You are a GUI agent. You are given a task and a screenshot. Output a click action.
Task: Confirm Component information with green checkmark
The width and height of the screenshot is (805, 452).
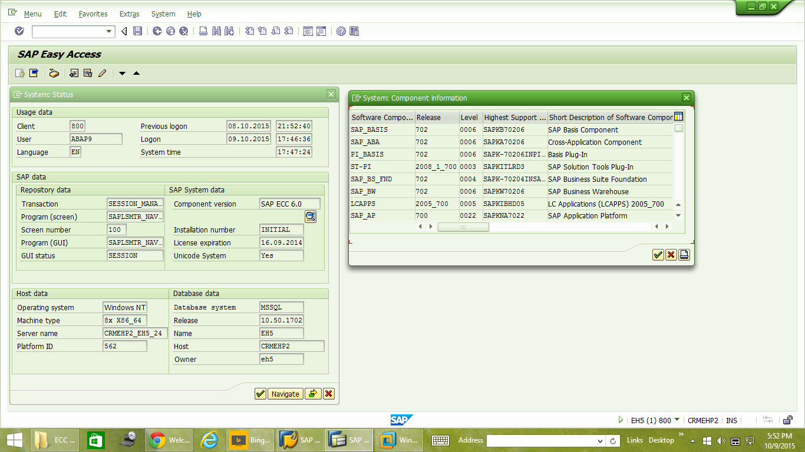[x=658, y=255]
